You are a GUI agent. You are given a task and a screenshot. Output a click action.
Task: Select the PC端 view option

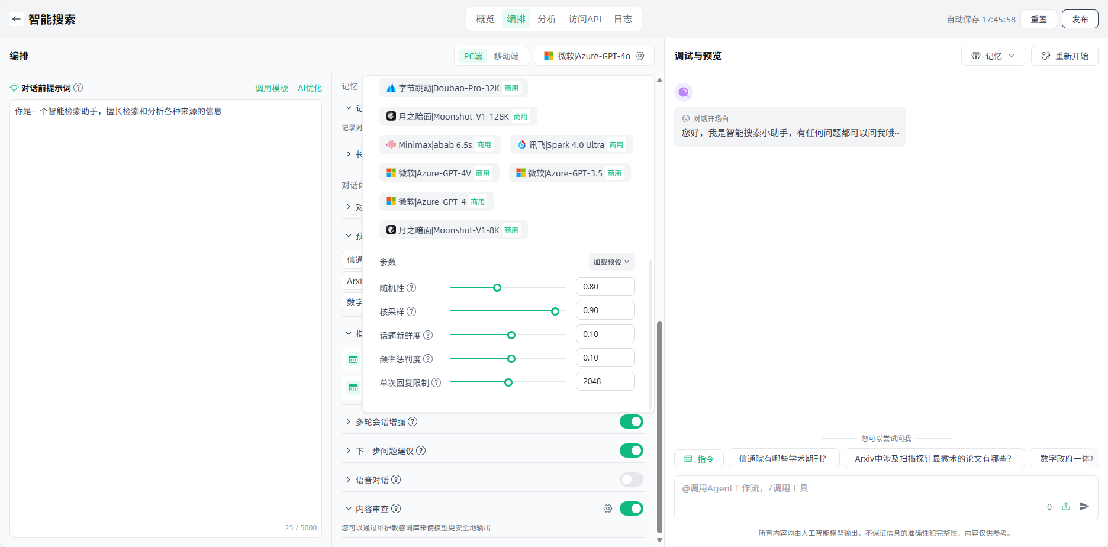tap(473, 56)
